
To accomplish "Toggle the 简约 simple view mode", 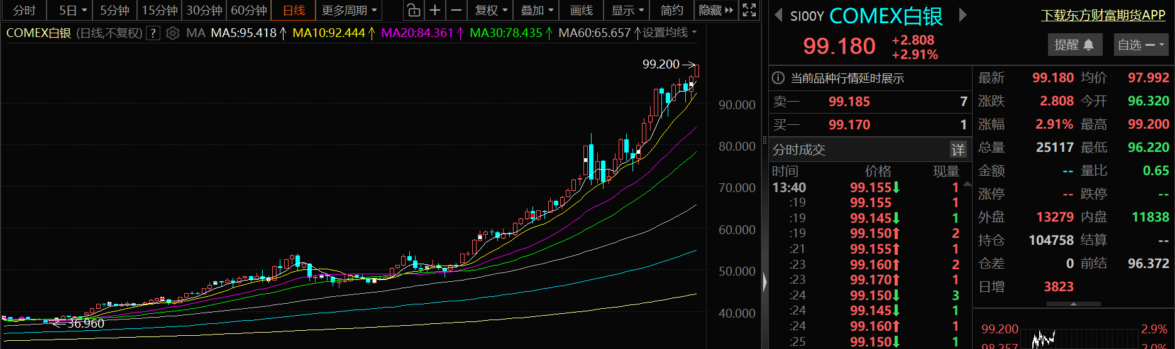I will (671, 11).
